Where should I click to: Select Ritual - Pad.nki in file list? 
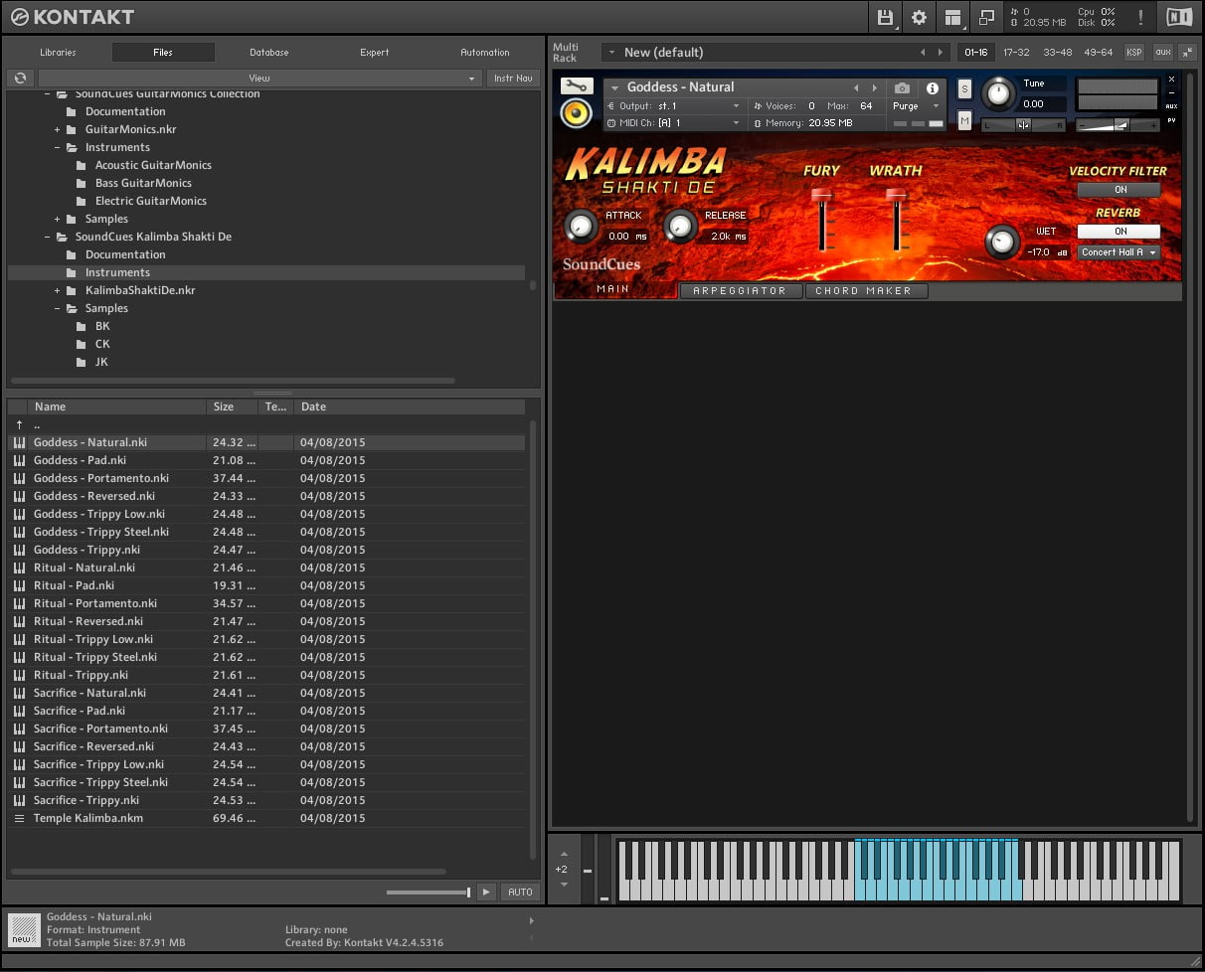(266, 585)
